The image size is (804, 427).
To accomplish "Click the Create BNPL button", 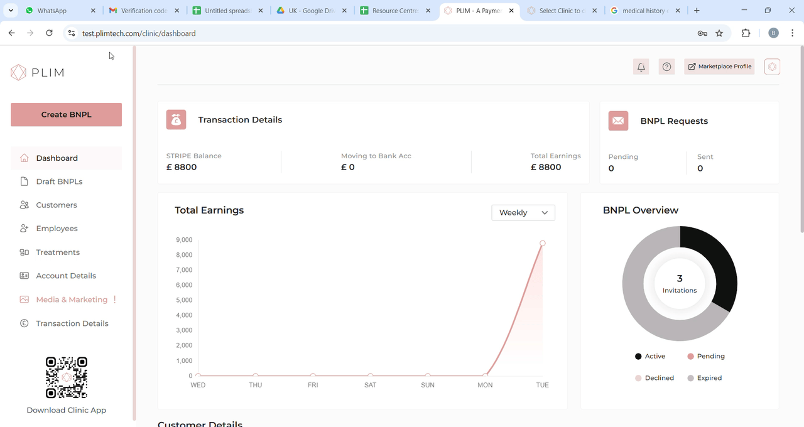I will click(66, 115).
